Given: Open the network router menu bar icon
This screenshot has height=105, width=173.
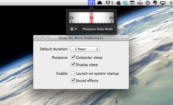Looking at the screenshot, I should point(140,3).
